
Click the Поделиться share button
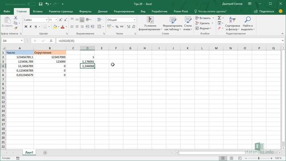point(264,11)
